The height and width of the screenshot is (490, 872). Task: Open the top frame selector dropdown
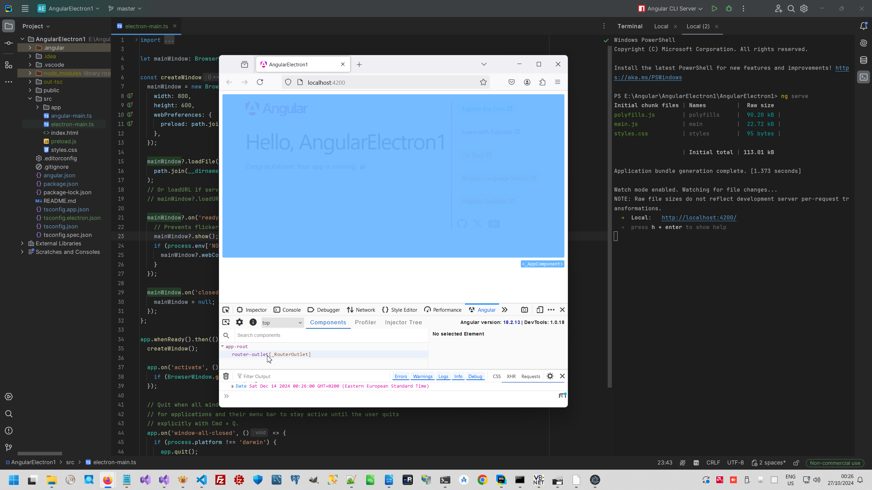click(282, 323)
